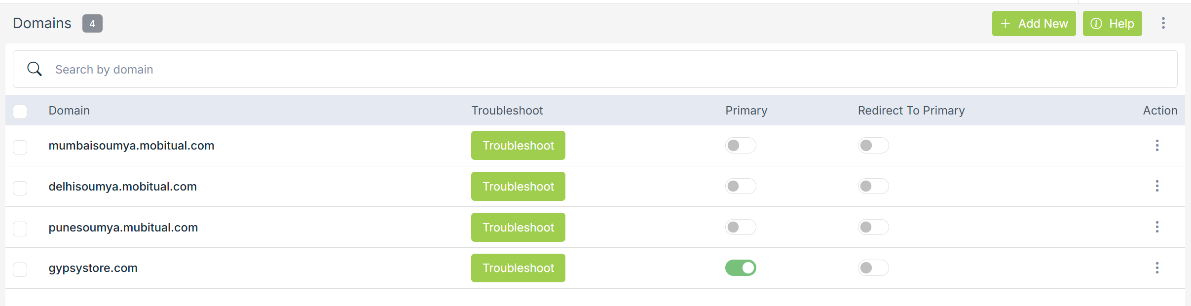Enable Primary toggle for mumbaisoumya.mobitual.com

point(740,146)
